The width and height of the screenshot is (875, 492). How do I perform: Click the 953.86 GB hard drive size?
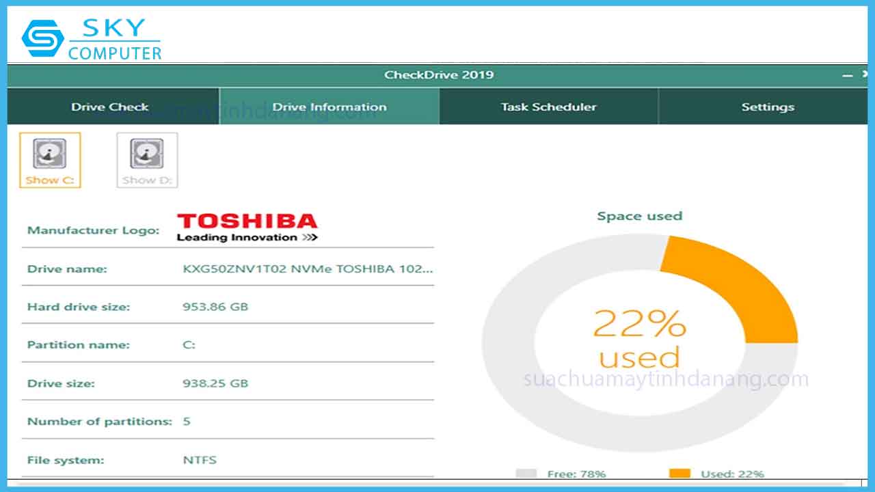click(215, 307)
